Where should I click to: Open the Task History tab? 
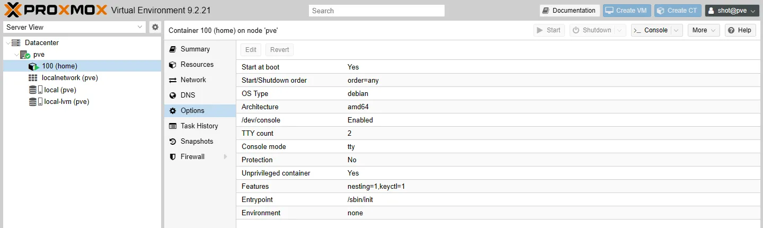[x=200, y=126]
